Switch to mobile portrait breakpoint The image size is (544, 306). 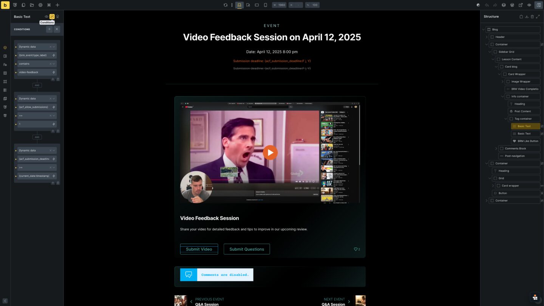265,5
